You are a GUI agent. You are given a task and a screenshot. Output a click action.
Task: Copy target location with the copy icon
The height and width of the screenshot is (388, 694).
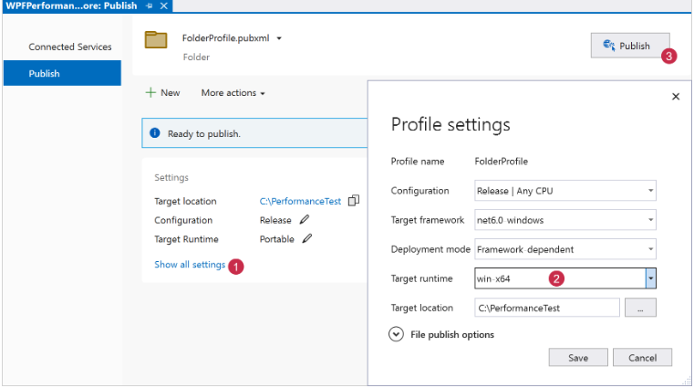coord(354,201)
